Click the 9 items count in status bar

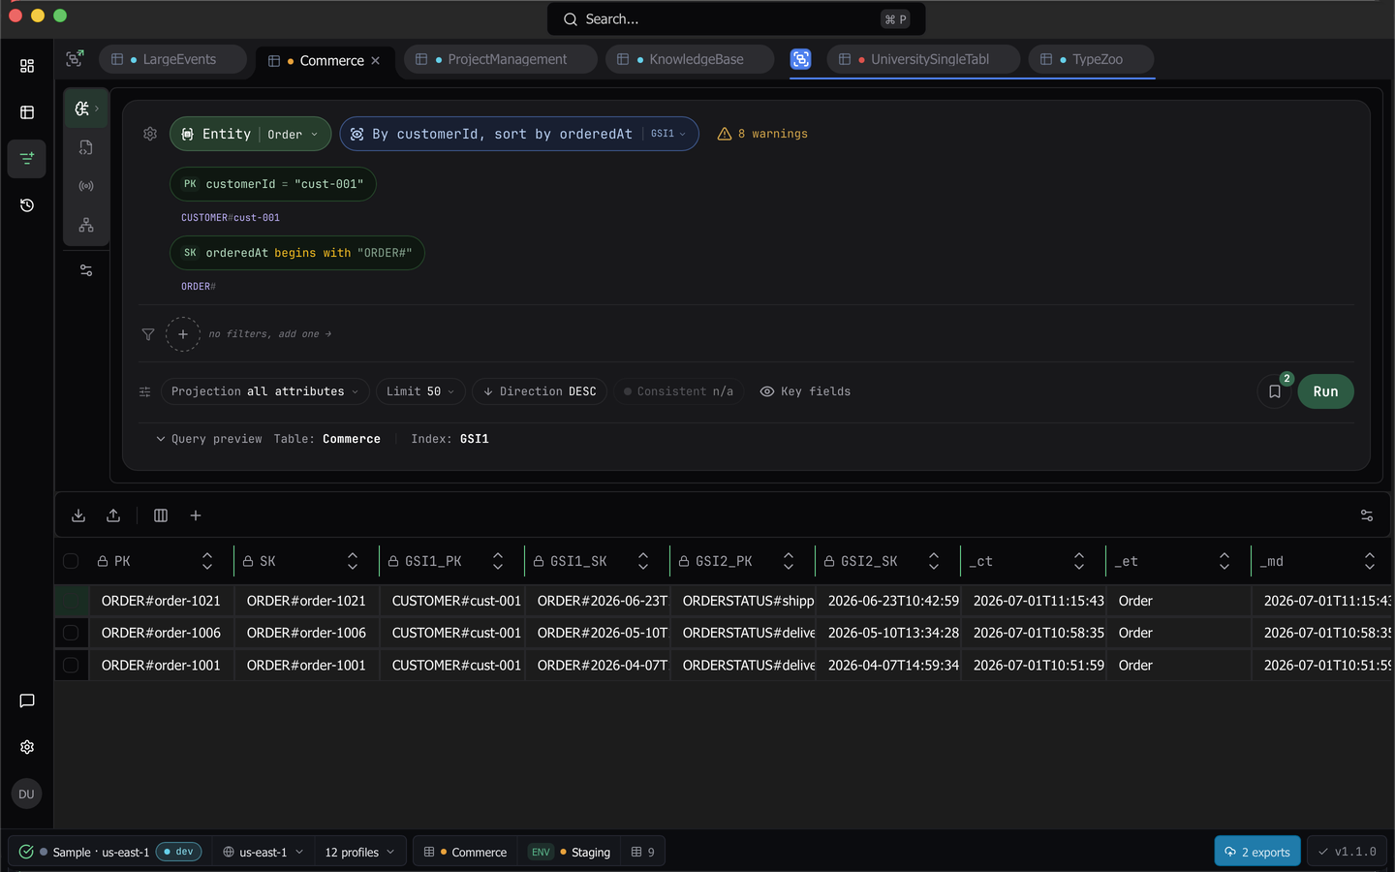[643, 853]
